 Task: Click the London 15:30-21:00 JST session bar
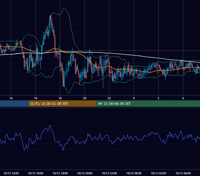(62, 104)
